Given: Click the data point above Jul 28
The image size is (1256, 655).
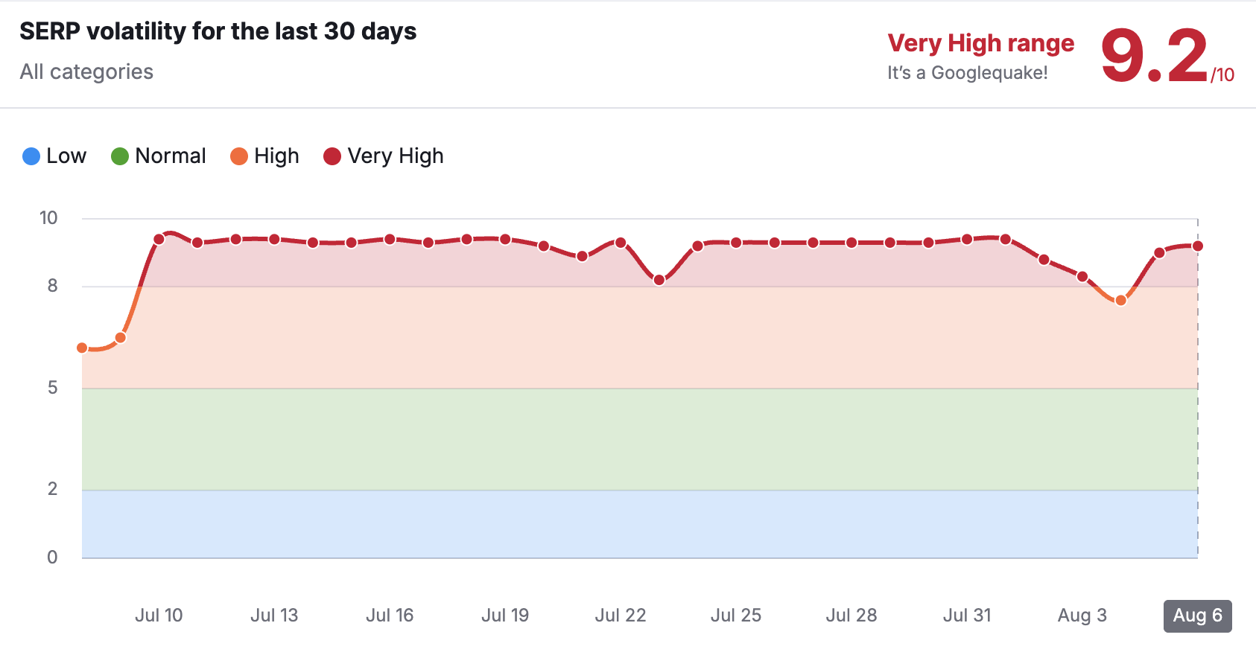Looking at the screenshot, I should 851,243.
